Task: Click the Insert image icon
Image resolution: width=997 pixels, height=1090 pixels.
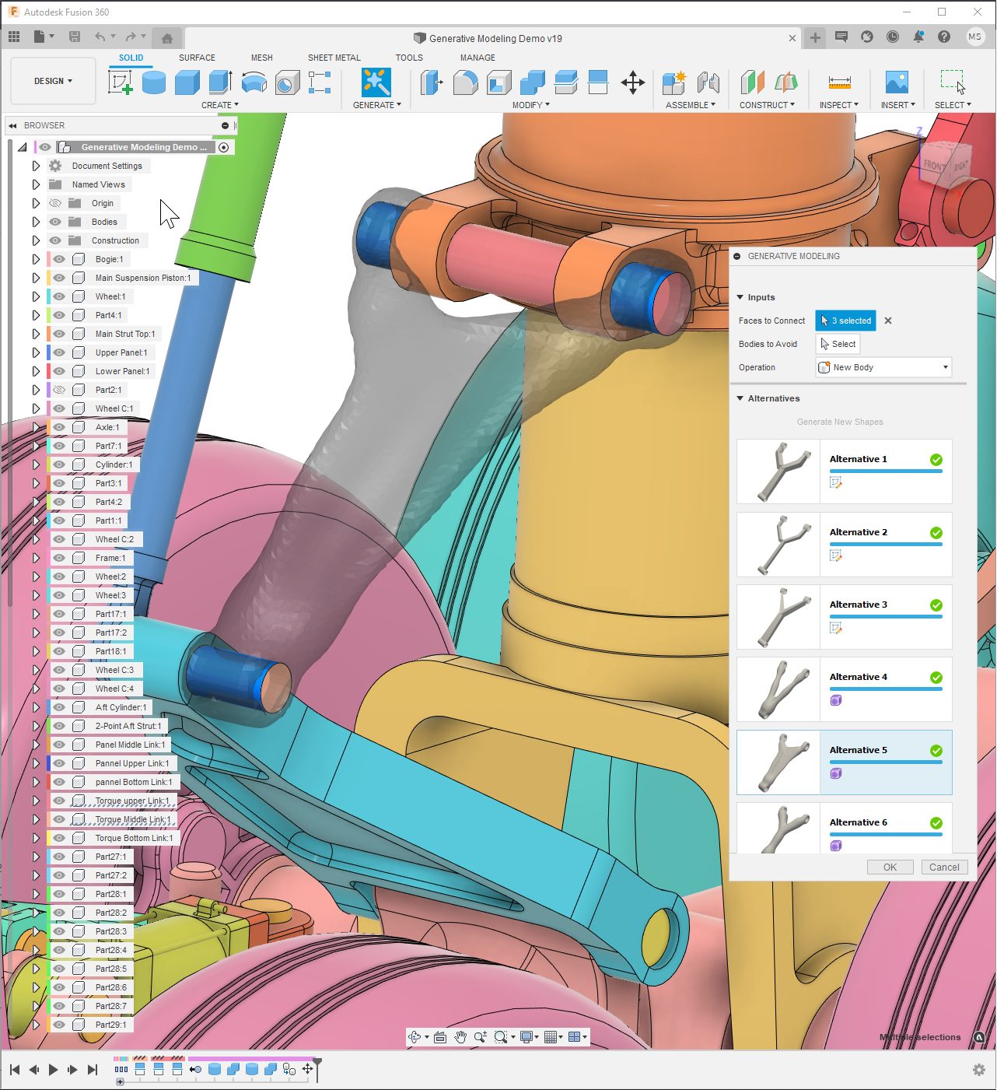Action: [x=897, y=82]
